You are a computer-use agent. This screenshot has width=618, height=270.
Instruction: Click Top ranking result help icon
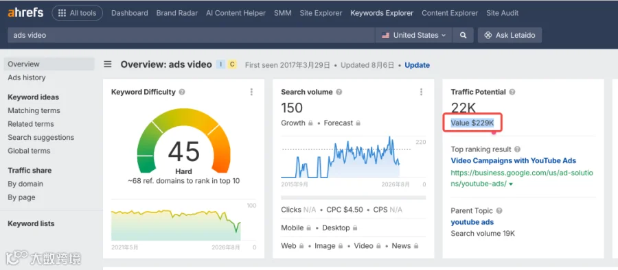[518, 149]
